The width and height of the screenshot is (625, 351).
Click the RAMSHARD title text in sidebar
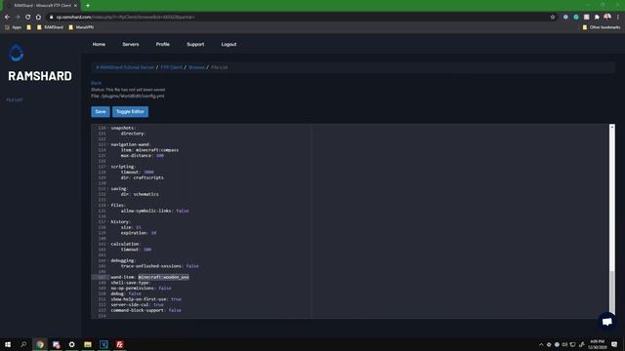(40, 76)
